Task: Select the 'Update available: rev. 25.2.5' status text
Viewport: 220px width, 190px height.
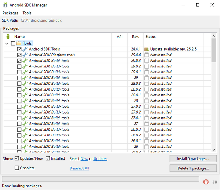Action: (173, 49)
